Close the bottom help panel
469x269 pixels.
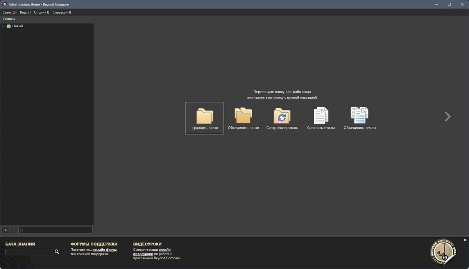(x=465, y=240)
